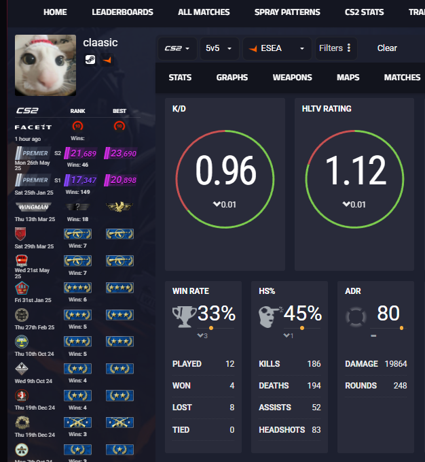This screenshot has height=462, width=425.
Task: Switch to the WEAPONS tab
Action: coord(292,78)
